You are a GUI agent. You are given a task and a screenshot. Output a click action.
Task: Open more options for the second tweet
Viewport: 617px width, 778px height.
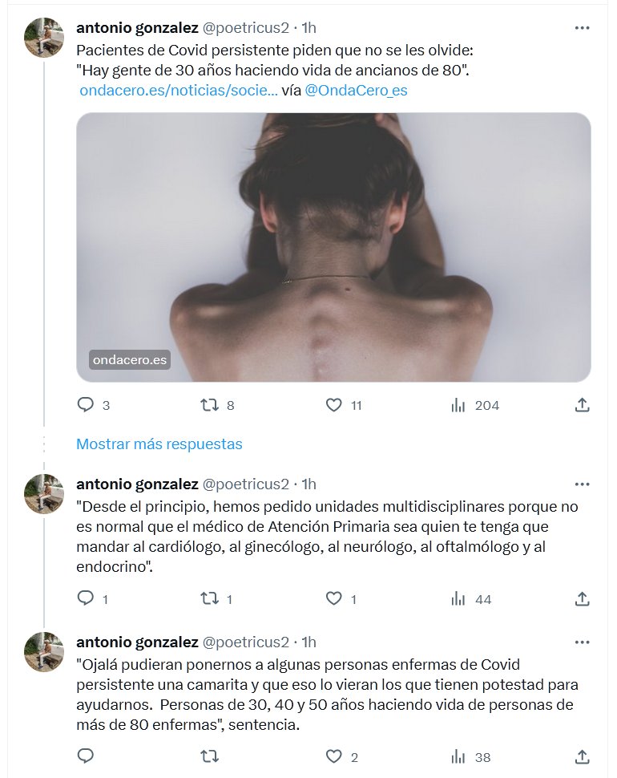click(x=583, y=484)
